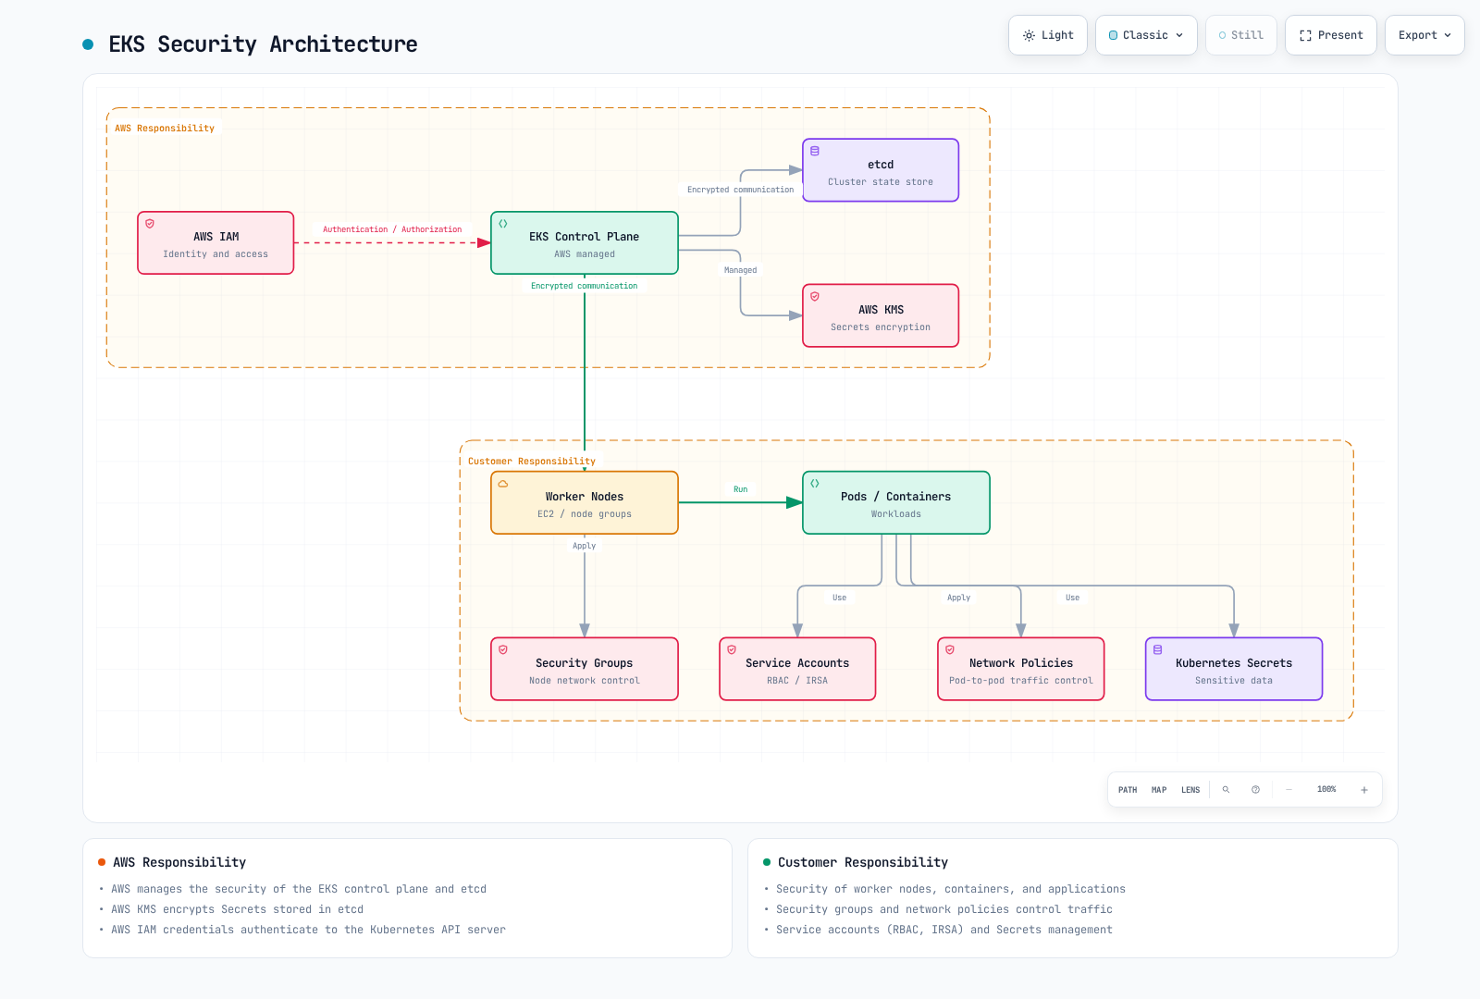Open the Export dropdown menu

(1424, 35)
